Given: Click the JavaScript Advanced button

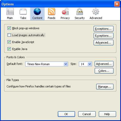Looking at the screenshot, I should pyautogui.click(x=103, y=43).
